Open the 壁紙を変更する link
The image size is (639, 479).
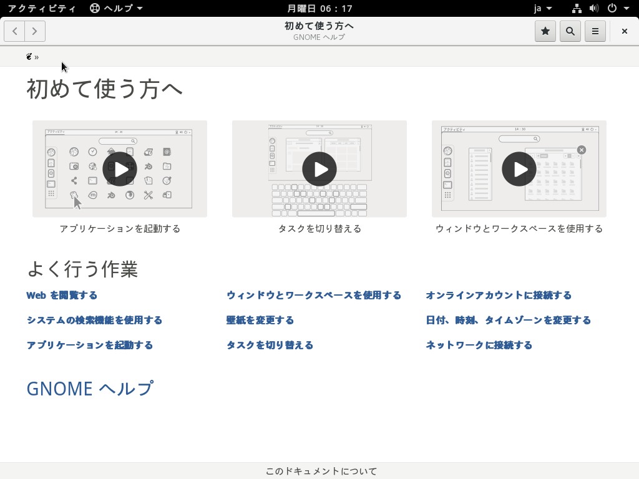coord(260,320)
